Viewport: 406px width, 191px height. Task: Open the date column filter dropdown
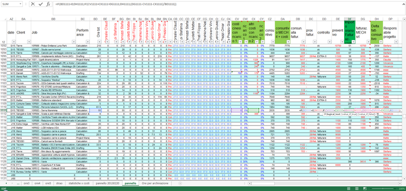[14, 42]
